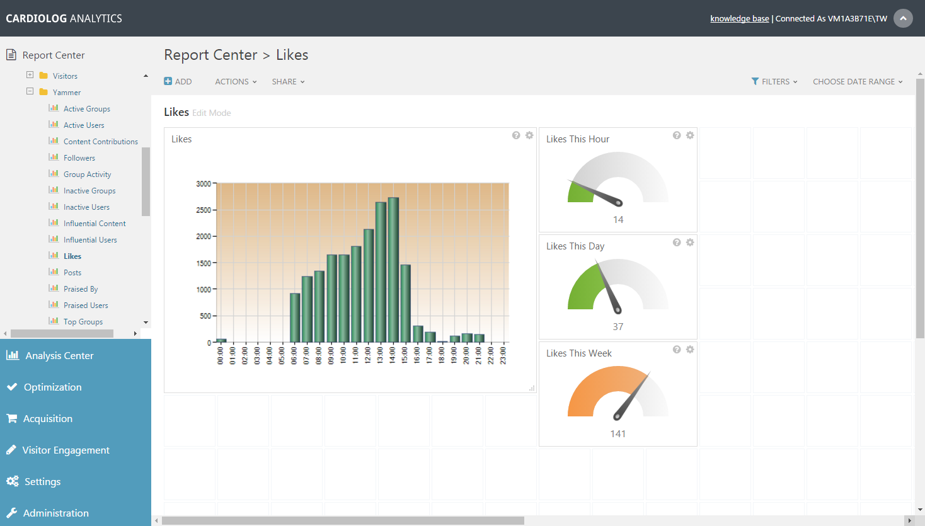Click the Settings gears icon
The image size is (925, 526).
pyautogui.click(x=13, y=481)
